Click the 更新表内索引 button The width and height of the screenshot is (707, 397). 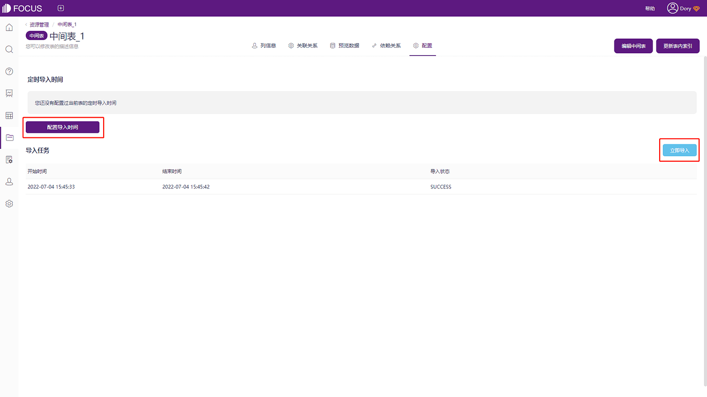click(x=678, y=46)
